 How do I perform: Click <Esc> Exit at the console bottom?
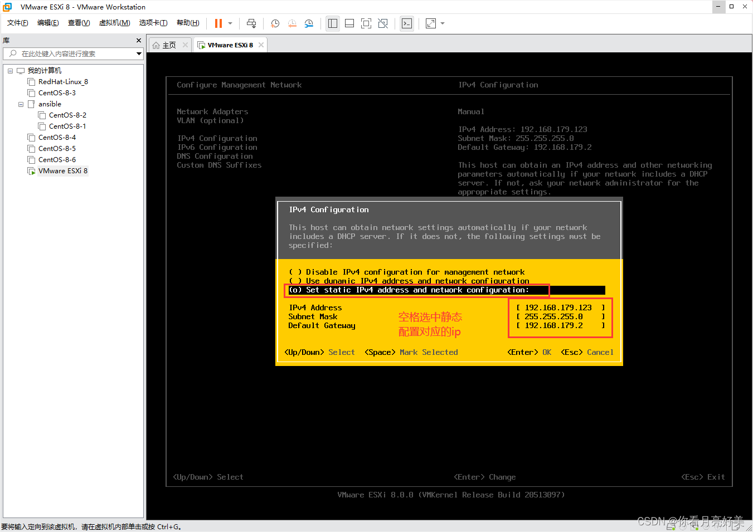(703, 477)
